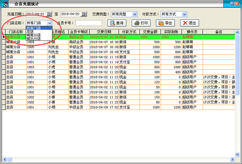Click the 查询 search button
The height and width of the screenshot is (164, 242).
(x=117, y=23)
